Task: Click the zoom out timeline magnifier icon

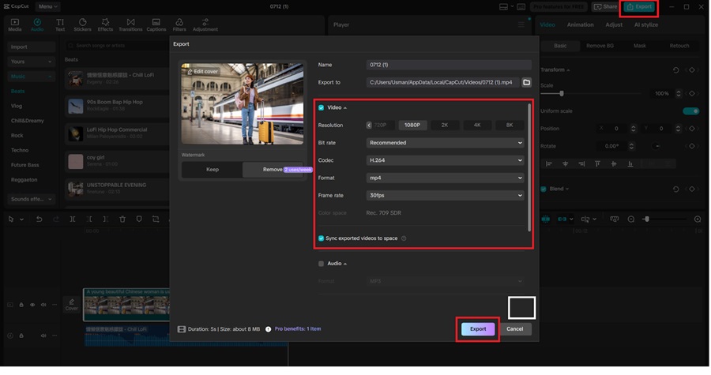Action: 630,219
